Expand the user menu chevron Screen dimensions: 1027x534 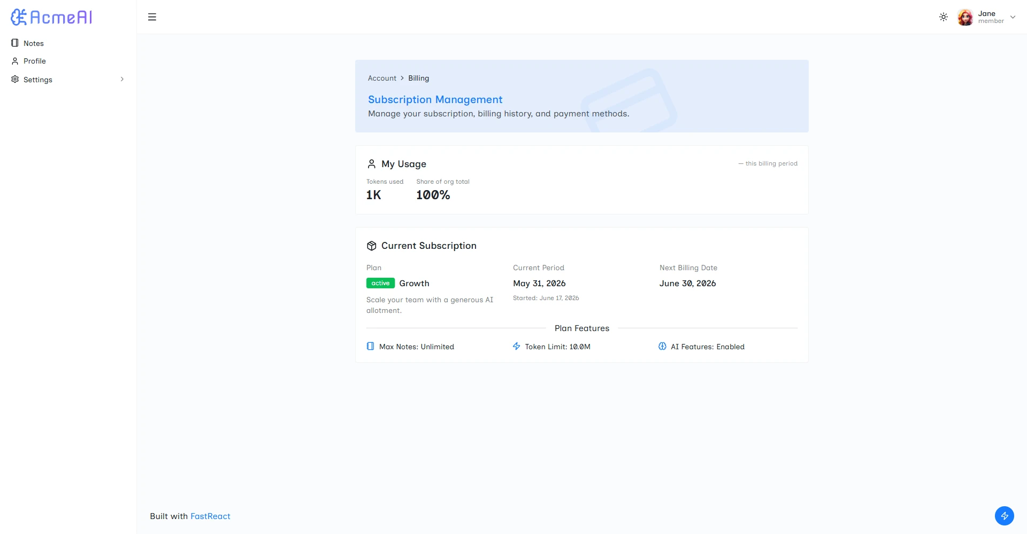coord(1013,17)
